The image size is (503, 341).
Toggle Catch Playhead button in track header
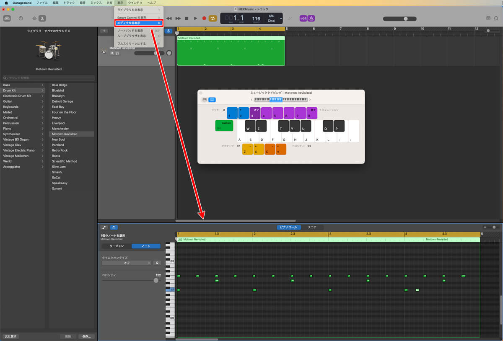(169, 31)
